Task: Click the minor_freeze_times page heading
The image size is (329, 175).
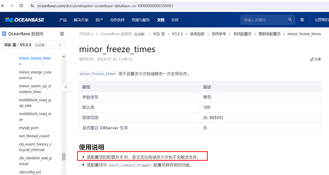Action: pyautogui.click(x=117, y=49)
